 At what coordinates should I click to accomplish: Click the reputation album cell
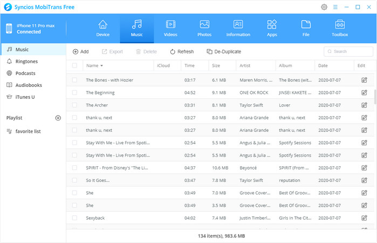[290, 180]
